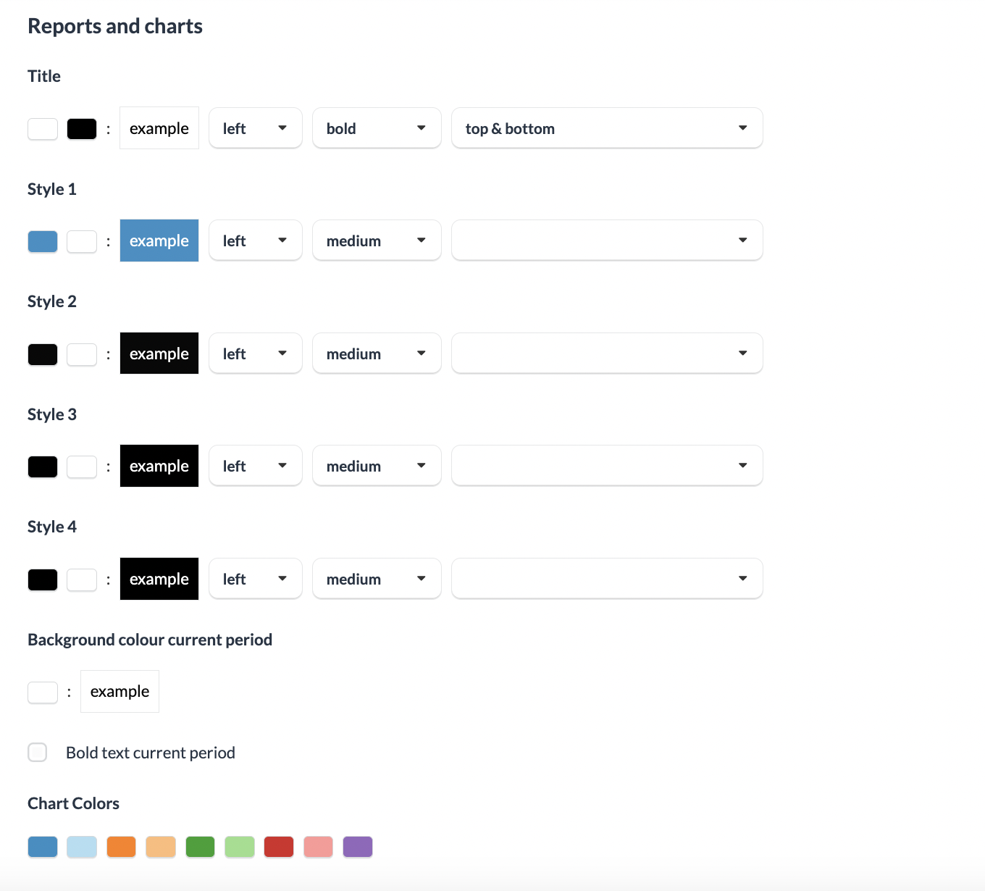Expand the Title font weight dropdown showing bold
The height and width of the screenshot is (891, 985).
(x=377, y=128)
